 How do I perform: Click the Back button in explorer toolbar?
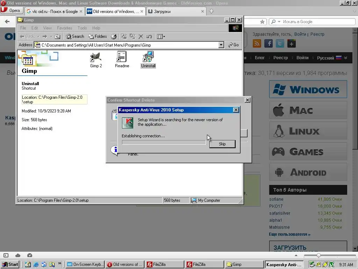(27, 36)
